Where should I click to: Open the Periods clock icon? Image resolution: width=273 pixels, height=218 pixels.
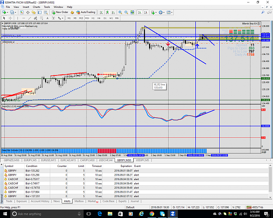point(161,12)
